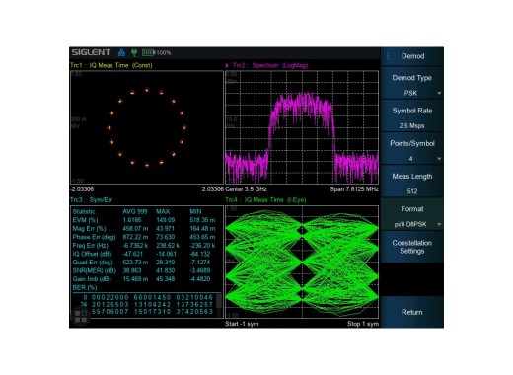Screen dimensions: 513x375
Task: Click the Stop 1 sym label
Action: 363,324
